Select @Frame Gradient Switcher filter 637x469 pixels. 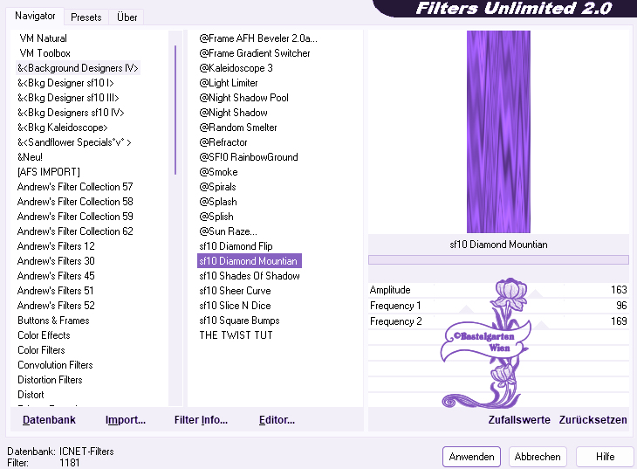pos(255,53)
